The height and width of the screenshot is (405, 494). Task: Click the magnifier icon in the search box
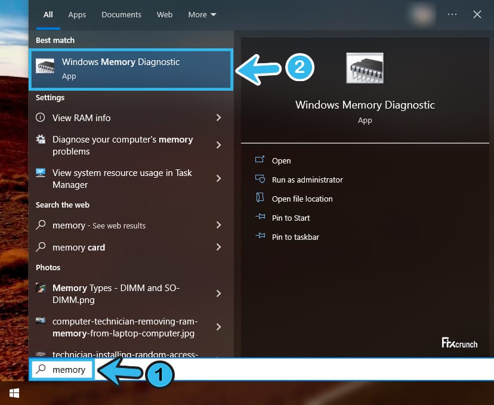41,369
